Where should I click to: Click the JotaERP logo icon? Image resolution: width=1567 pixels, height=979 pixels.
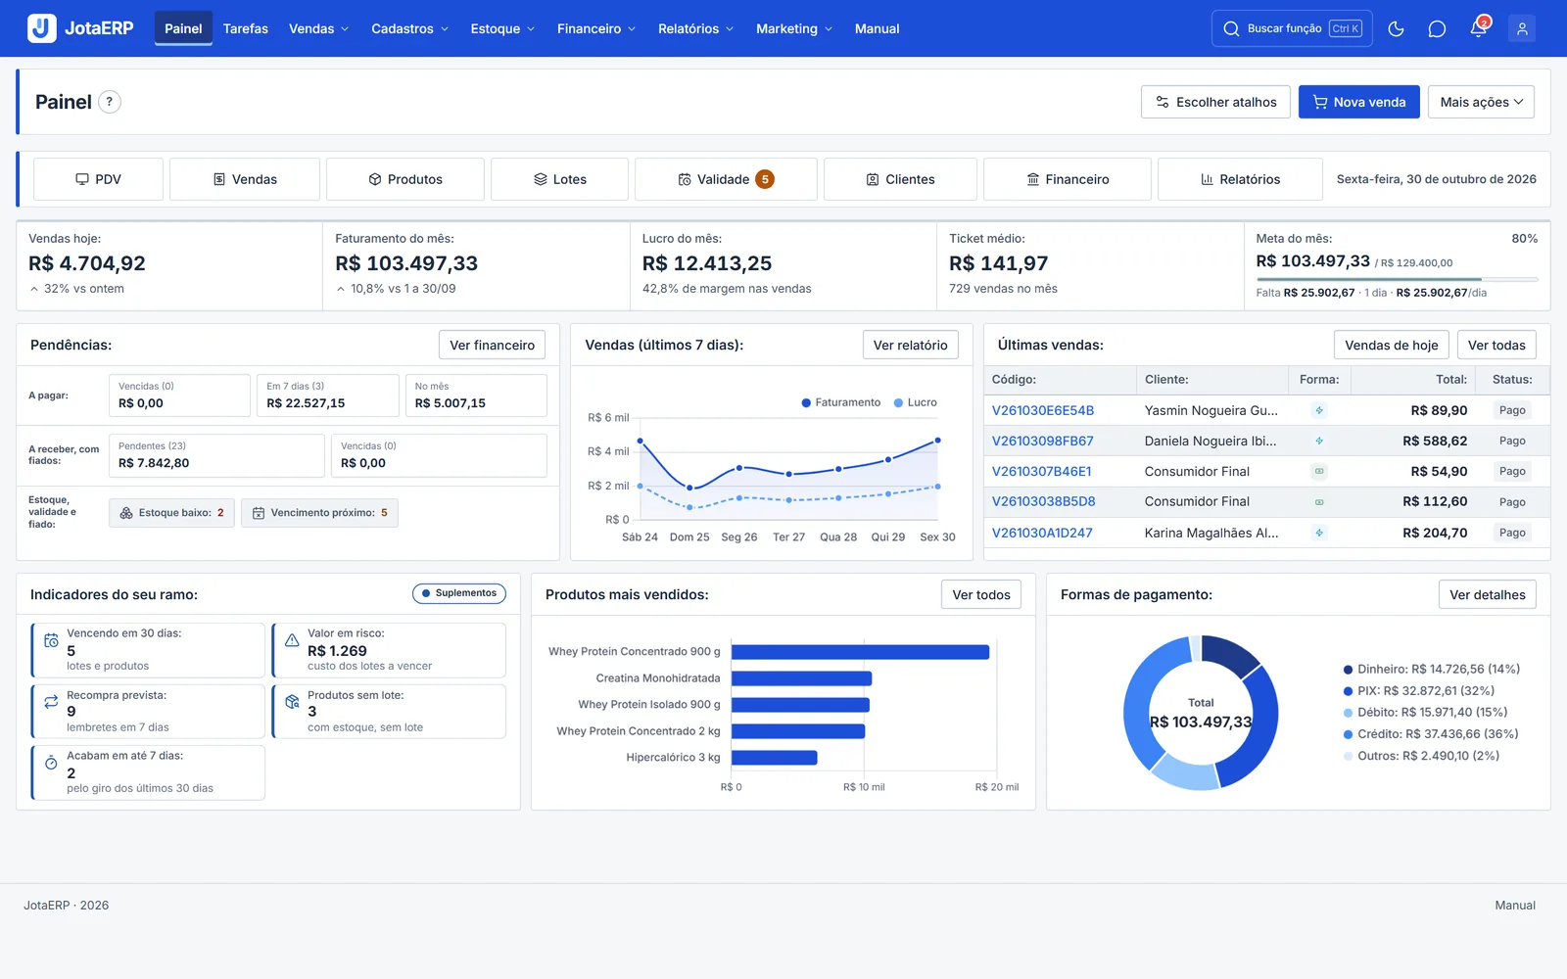coord(41,28)
